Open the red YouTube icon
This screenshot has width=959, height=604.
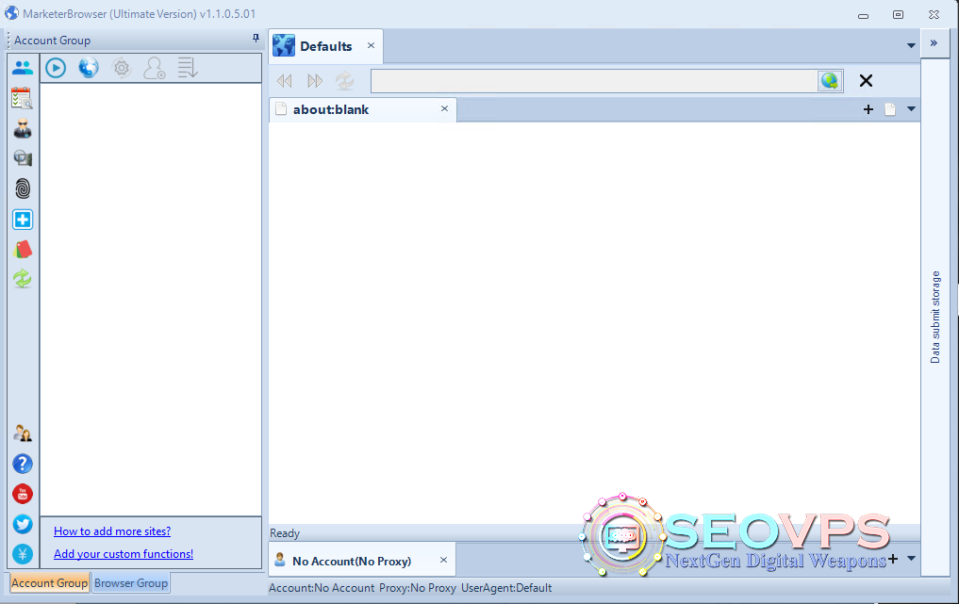tap(23, 494)
